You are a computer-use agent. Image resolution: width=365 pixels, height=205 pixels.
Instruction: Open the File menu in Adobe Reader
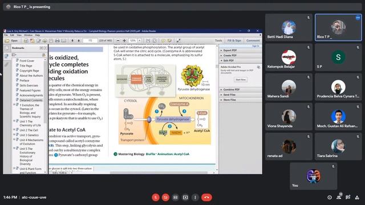point(6,35)
